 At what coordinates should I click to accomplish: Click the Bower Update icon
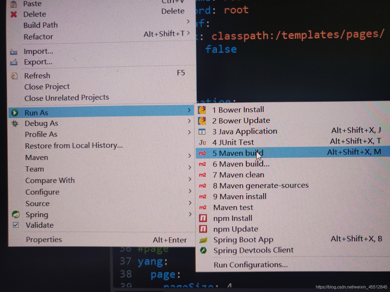(202, 121)
